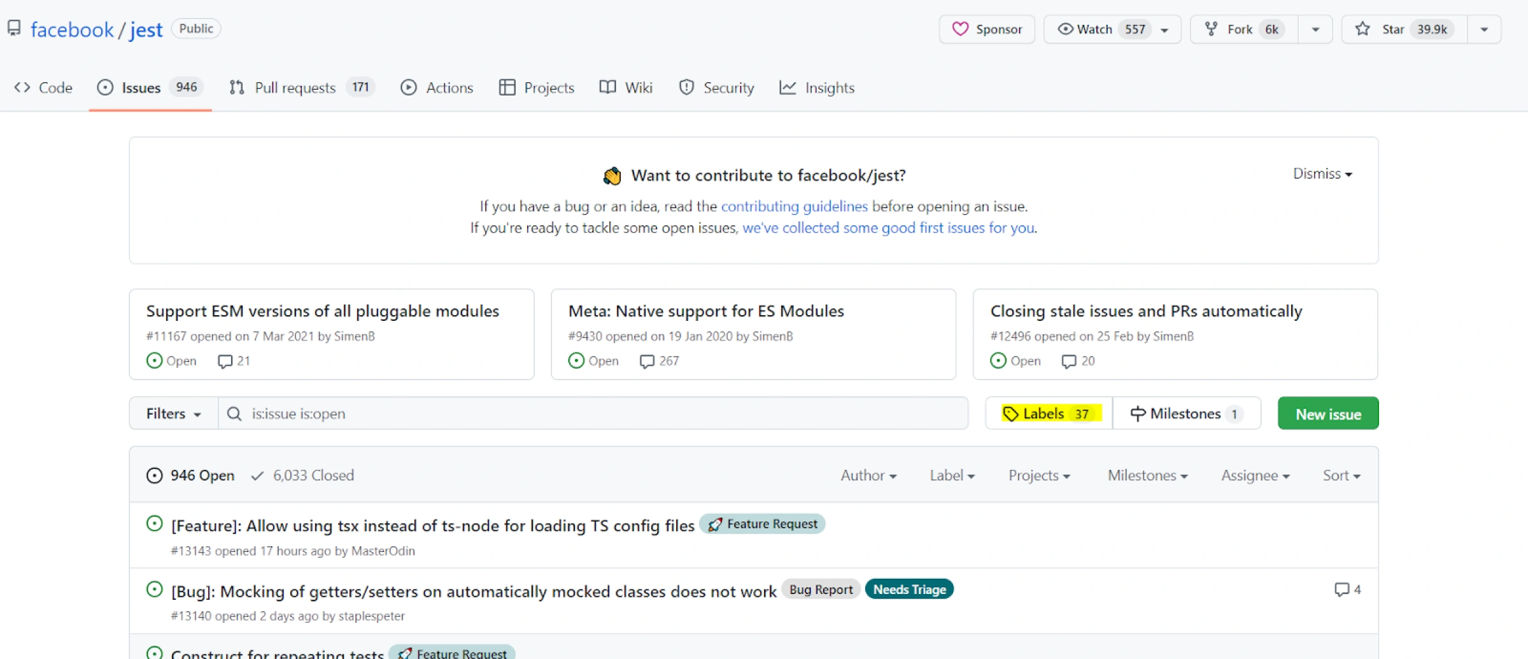Screen dimensions: 1528x659
Task: Expand the Dismiss dropdown in the contribute banner
Action: pyautogui.click(x=1322, y=174)
